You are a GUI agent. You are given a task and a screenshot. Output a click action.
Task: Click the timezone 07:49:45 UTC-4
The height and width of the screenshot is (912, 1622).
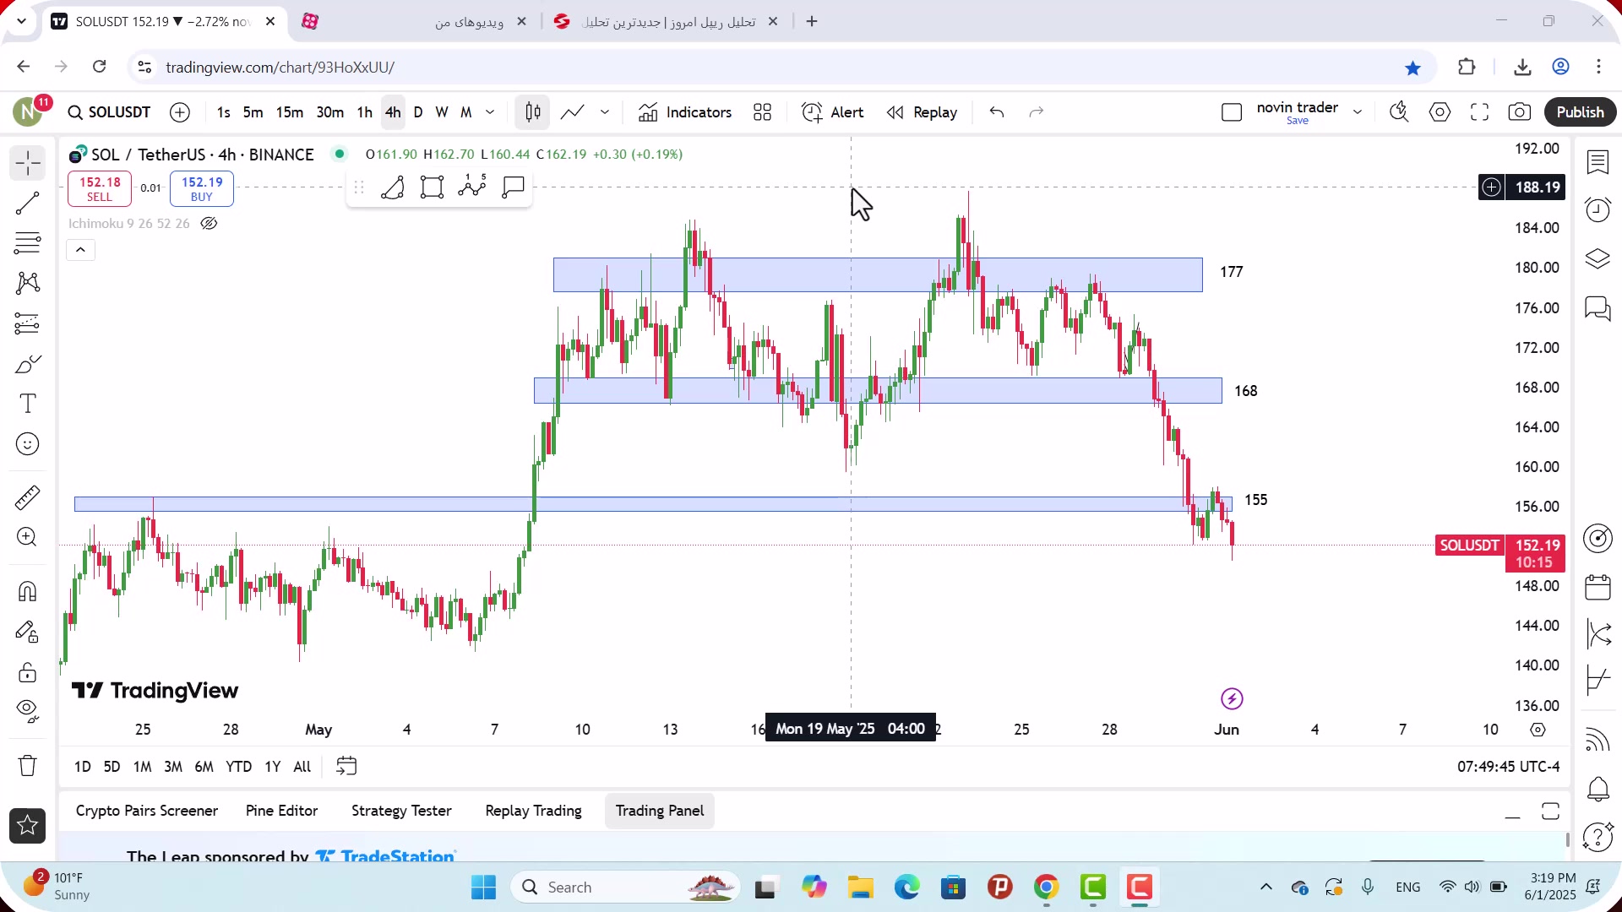click(x=1508, y=767)
